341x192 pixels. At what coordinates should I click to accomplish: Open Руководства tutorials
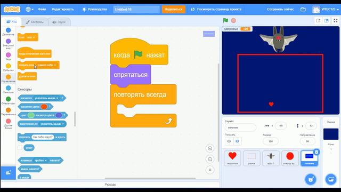pyautogui.click(x=95, y=10)
